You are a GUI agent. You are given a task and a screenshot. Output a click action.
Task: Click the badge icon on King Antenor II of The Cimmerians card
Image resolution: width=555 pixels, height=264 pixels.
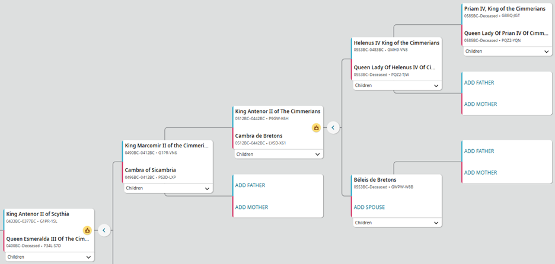click(x=317, y=127)
